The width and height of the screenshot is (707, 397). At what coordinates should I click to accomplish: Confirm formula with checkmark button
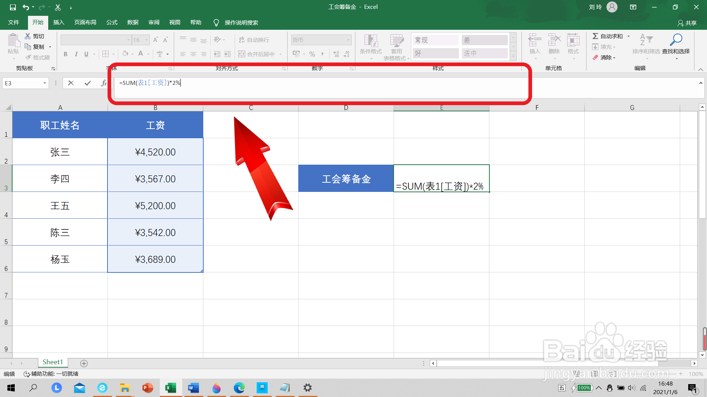(88, 83)
